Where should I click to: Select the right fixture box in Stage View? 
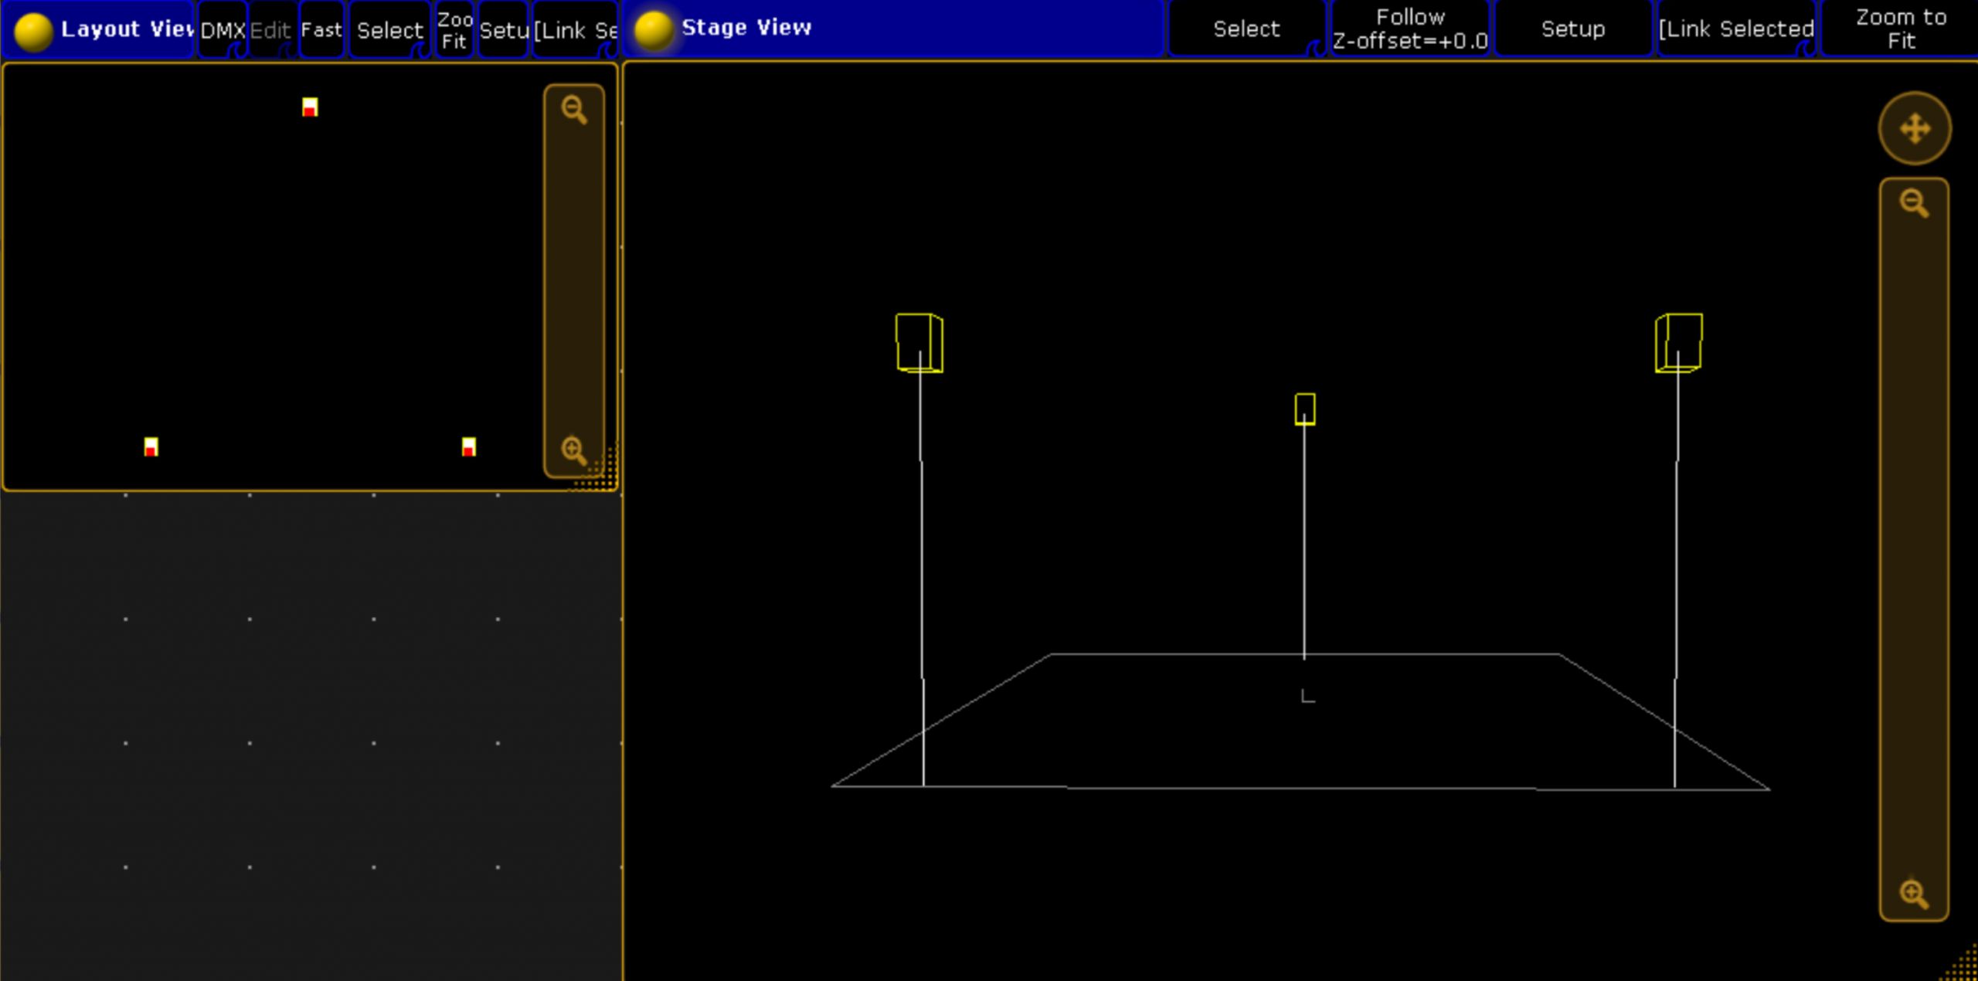[x=1678, y=342]
